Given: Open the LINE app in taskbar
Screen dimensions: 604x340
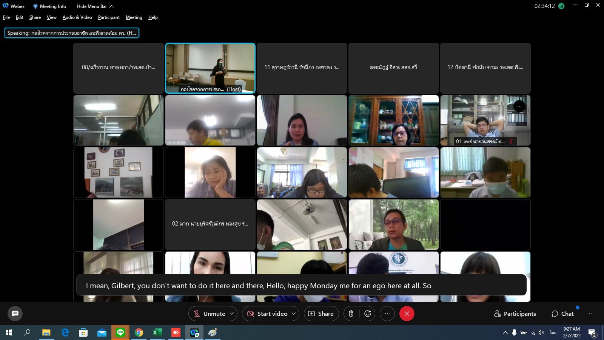Looking at the screenshot, I should pyautogui.click(x=120, y=332).
